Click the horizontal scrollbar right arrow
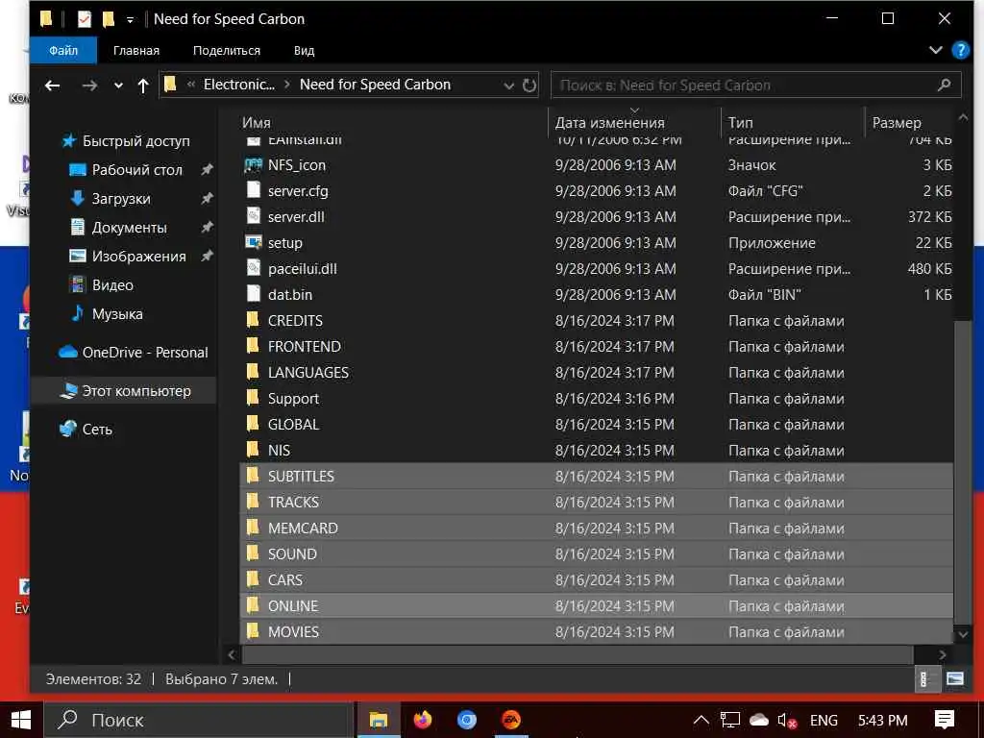 point(942,654)
